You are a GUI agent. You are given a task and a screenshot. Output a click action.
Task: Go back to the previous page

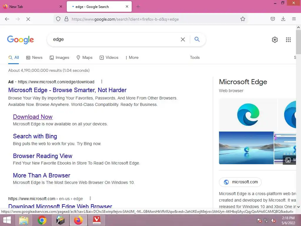(x=7, y=19)
